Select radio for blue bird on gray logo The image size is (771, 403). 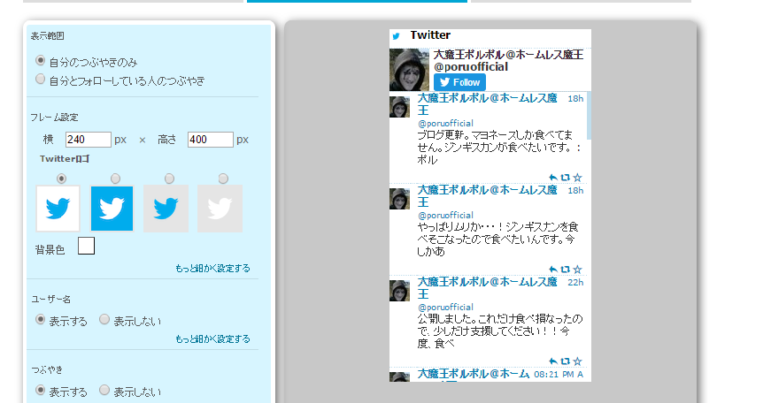(x=169, y=179)
